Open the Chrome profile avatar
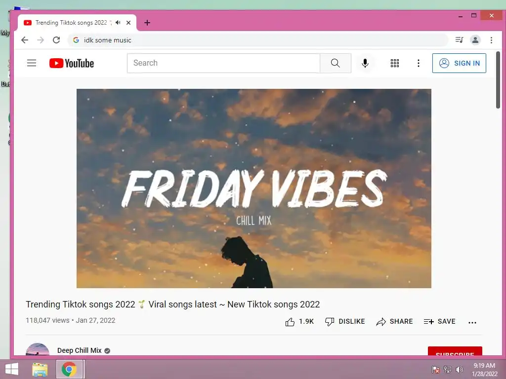506x379 pixels. coord(475,40)
